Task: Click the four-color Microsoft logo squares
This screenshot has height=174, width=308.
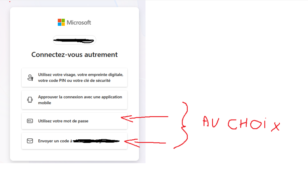Action: [61, 22]
